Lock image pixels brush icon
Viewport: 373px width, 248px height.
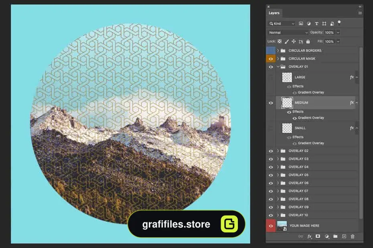[287, 41]
